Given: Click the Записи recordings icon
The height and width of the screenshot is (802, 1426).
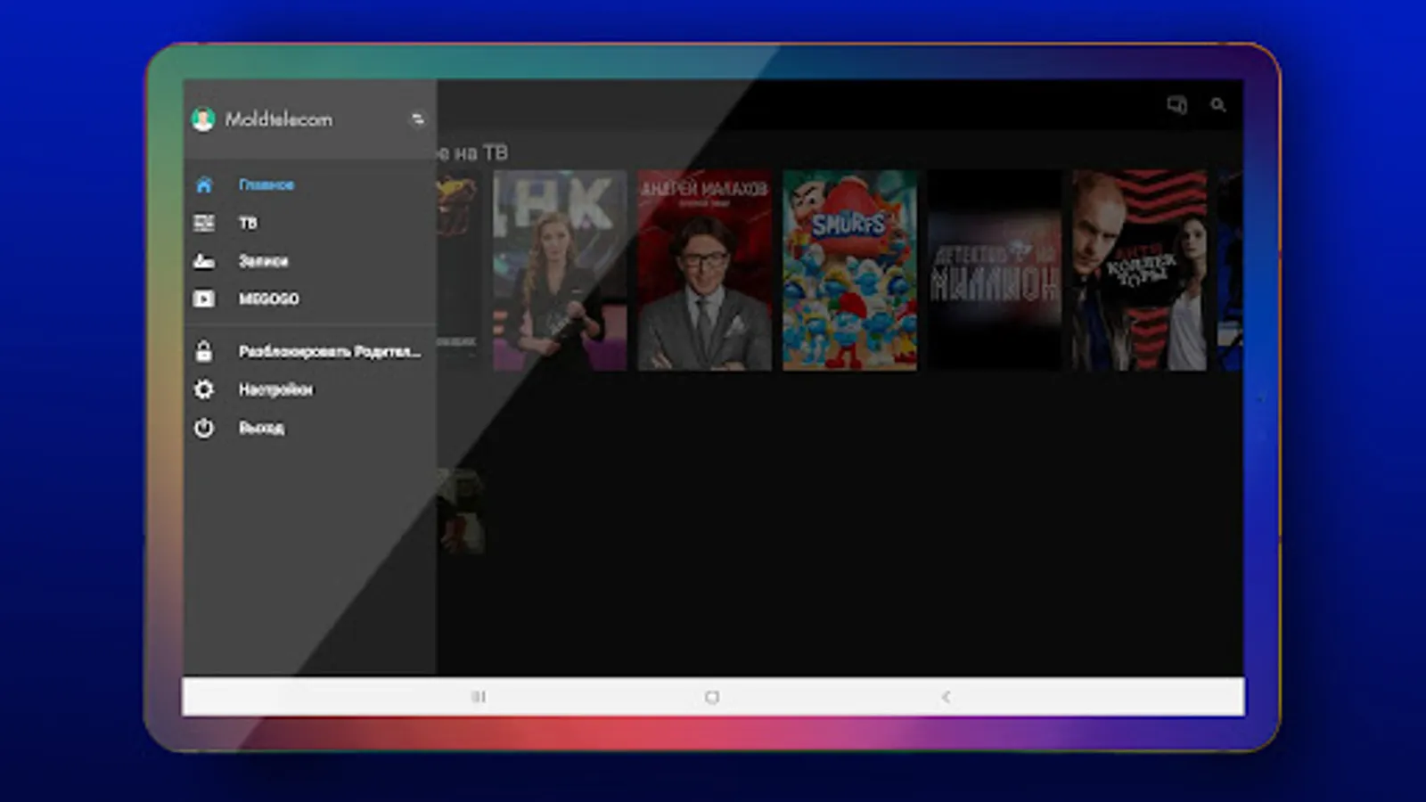Looking at the screenshot, I should (205, 261).
